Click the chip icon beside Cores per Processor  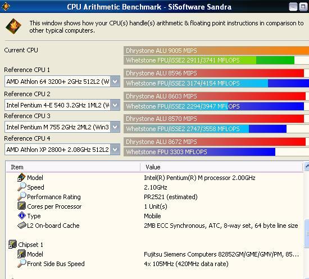click(x=21, y=206)
